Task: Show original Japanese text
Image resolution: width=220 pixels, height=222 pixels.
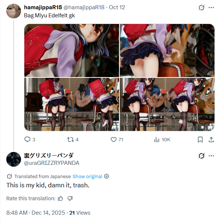Action: (87, 176)
